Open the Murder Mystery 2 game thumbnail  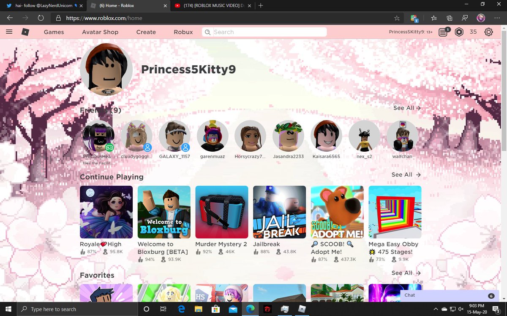222,212
